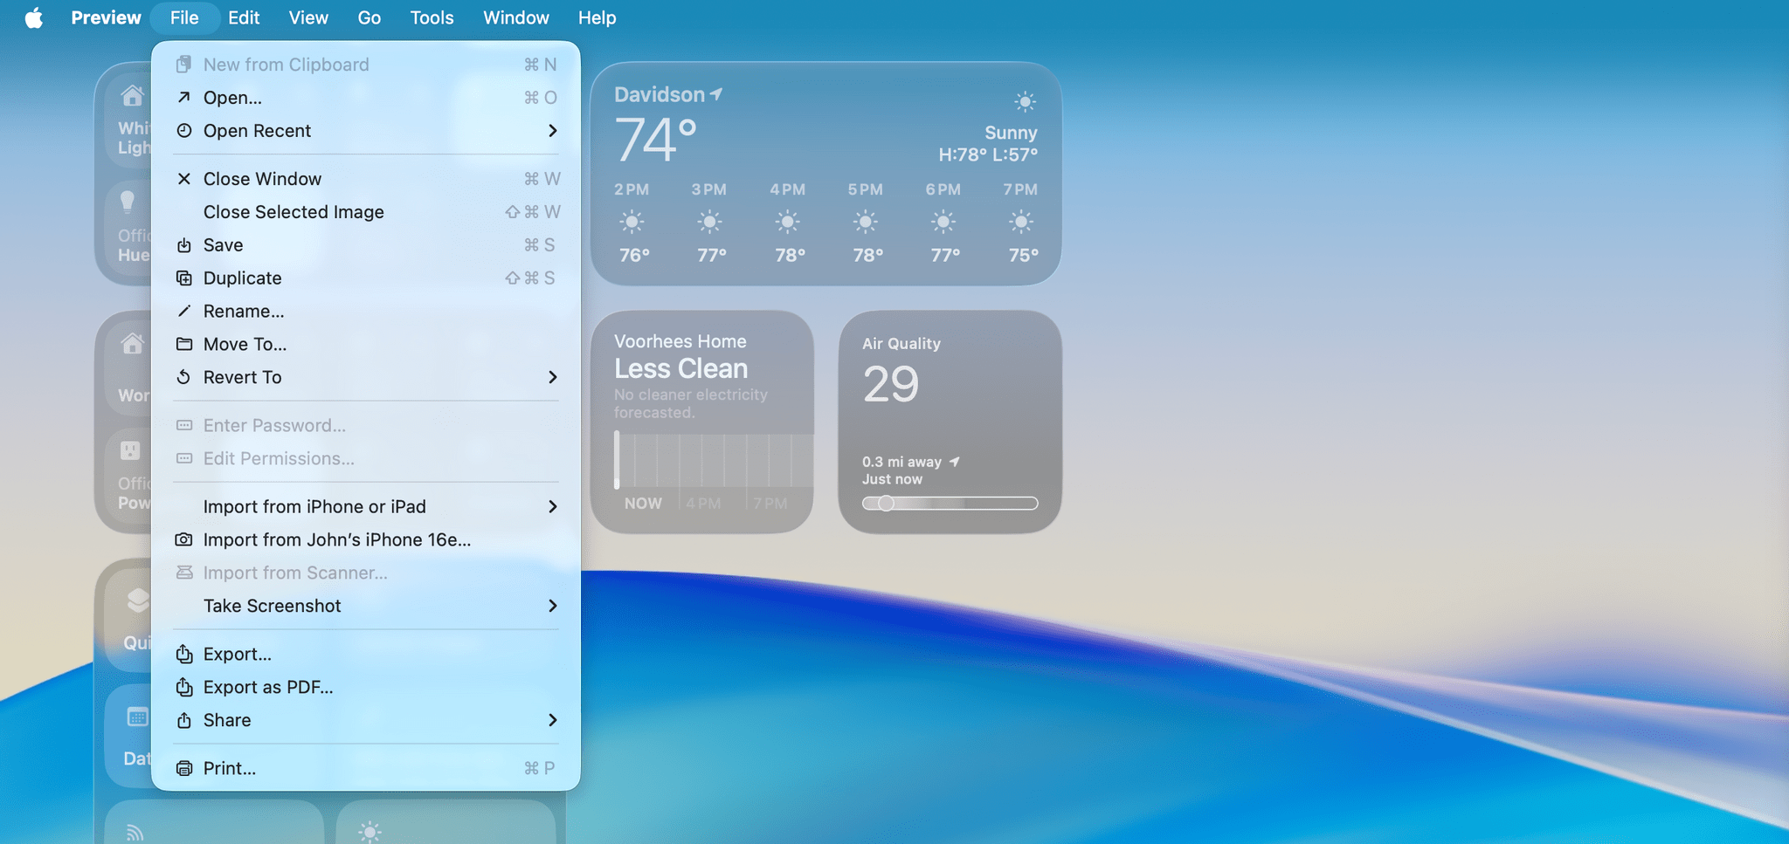The image size is (1789, 844).
Task: Click the camera icon for John's iPhone import
Action: pos(183,539)
